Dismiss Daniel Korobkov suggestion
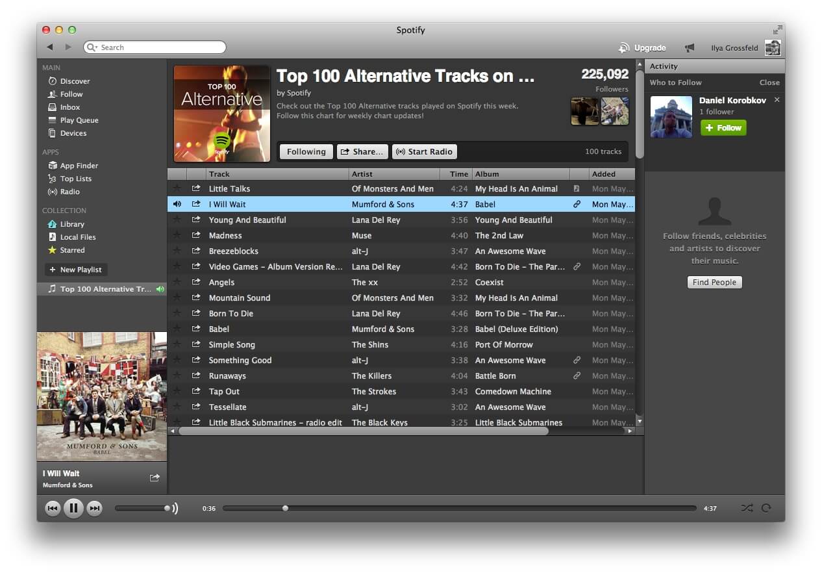Image resolution: width=822 pixels, height=573 pixels. [x=777, y=100]
